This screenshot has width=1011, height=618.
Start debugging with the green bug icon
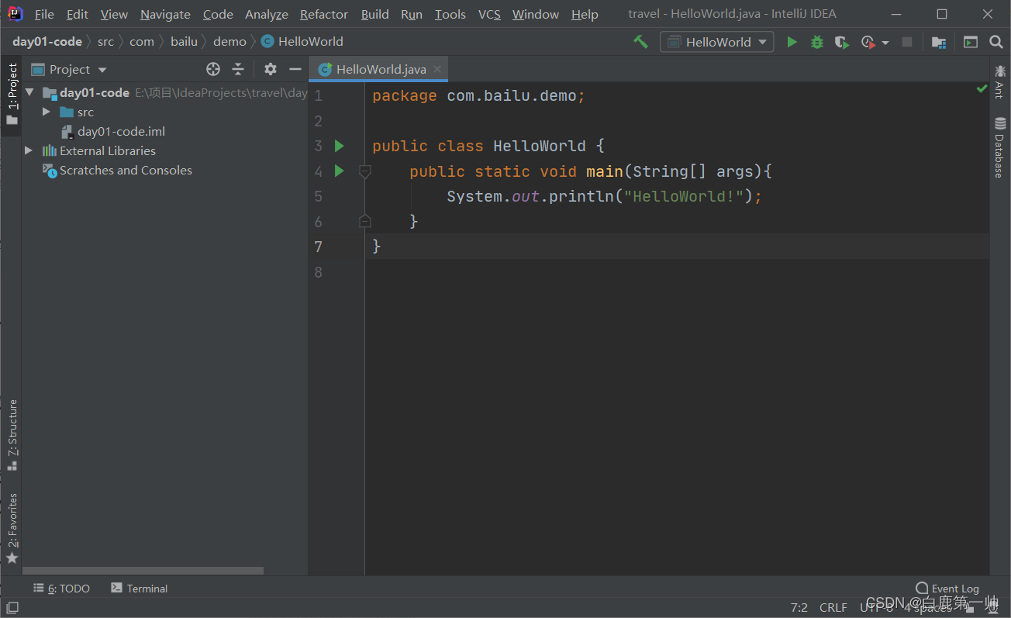[816, 42]
